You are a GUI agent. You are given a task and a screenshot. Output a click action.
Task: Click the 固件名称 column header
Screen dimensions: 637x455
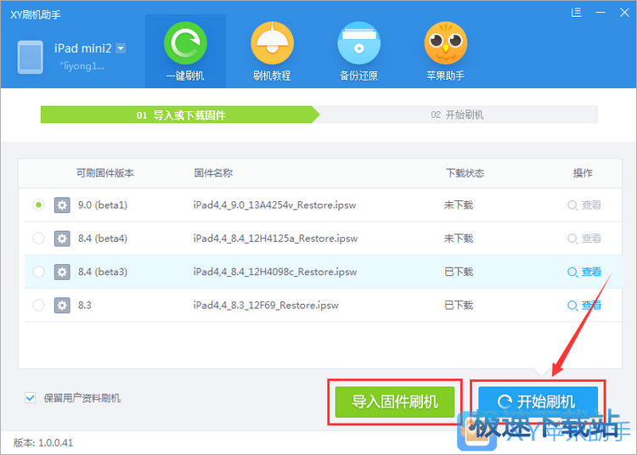(213, 173)
